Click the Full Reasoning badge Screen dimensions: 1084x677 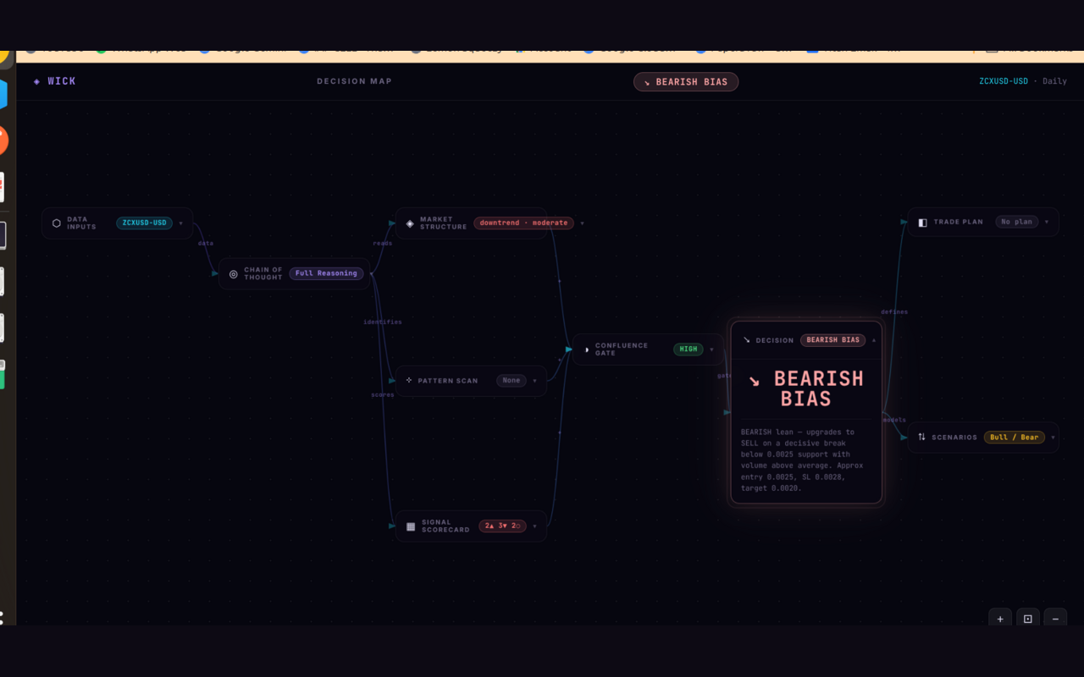click(326, 273)
